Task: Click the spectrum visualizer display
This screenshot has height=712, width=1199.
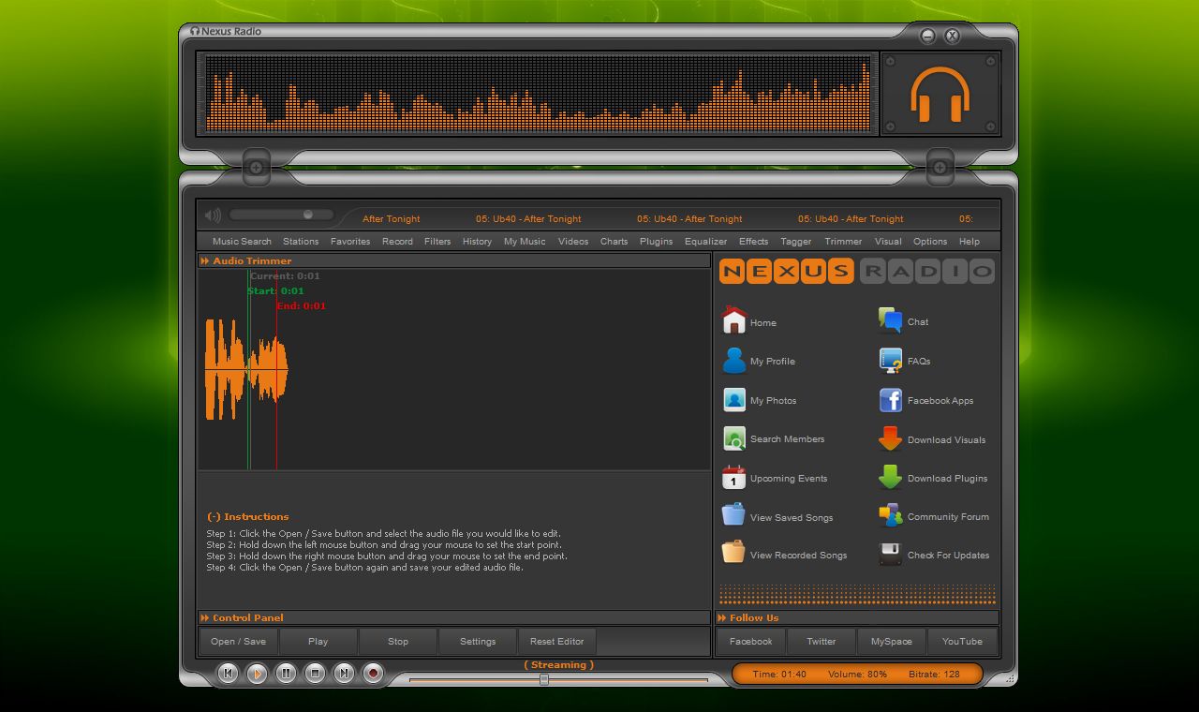Action: [538, 94]
